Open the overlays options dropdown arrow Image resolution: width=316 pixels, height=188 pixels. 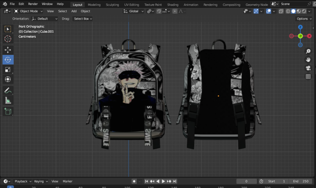pyautogui.click(x=274, y=11)
